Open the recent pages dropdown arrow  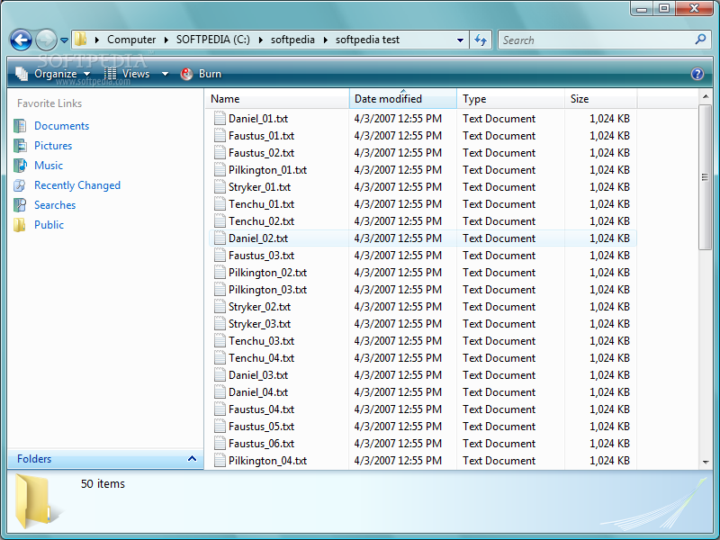64,40
